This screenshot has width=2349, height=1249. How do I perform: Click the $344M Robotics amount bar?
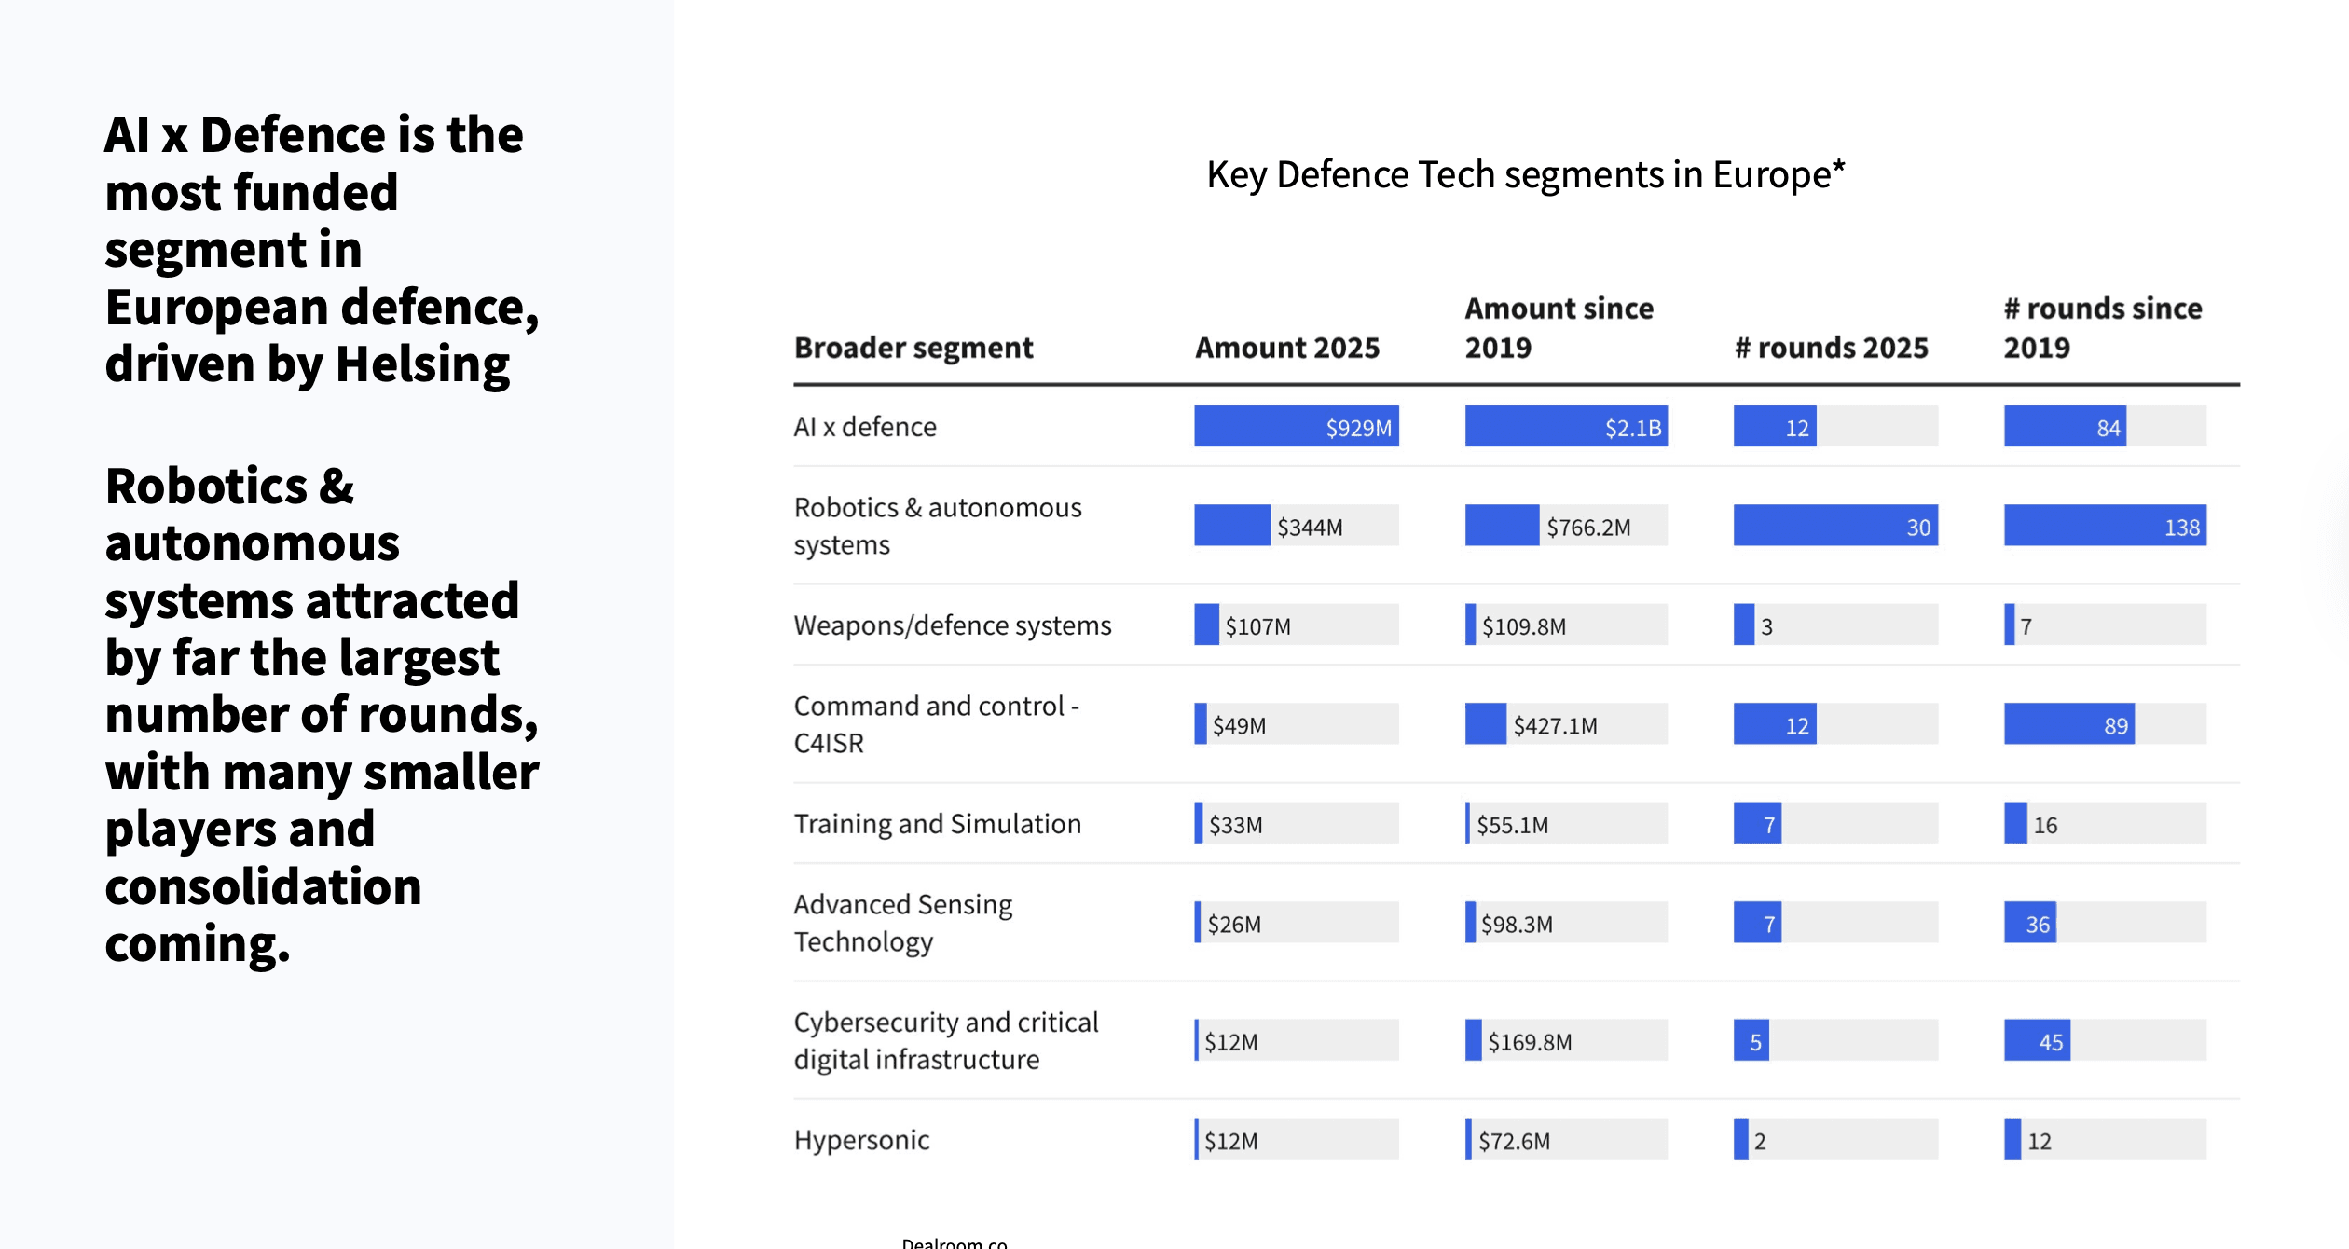coord(1232,526)
